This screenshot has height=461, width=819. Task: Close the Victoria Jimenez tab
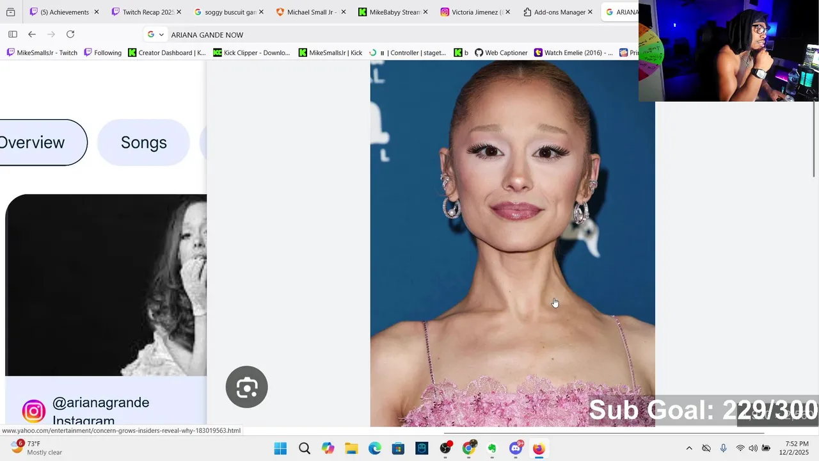pos(508,12)
